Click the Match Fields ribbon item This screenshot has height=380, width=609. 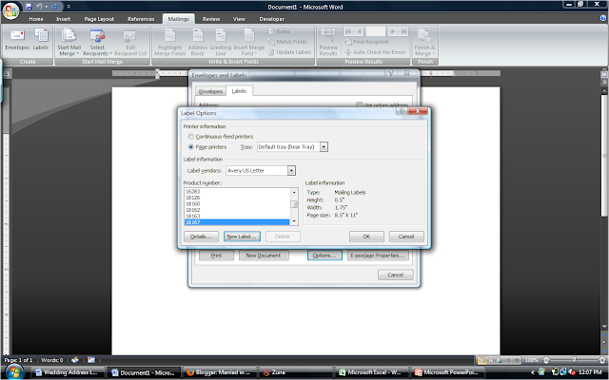click(287, 42)
